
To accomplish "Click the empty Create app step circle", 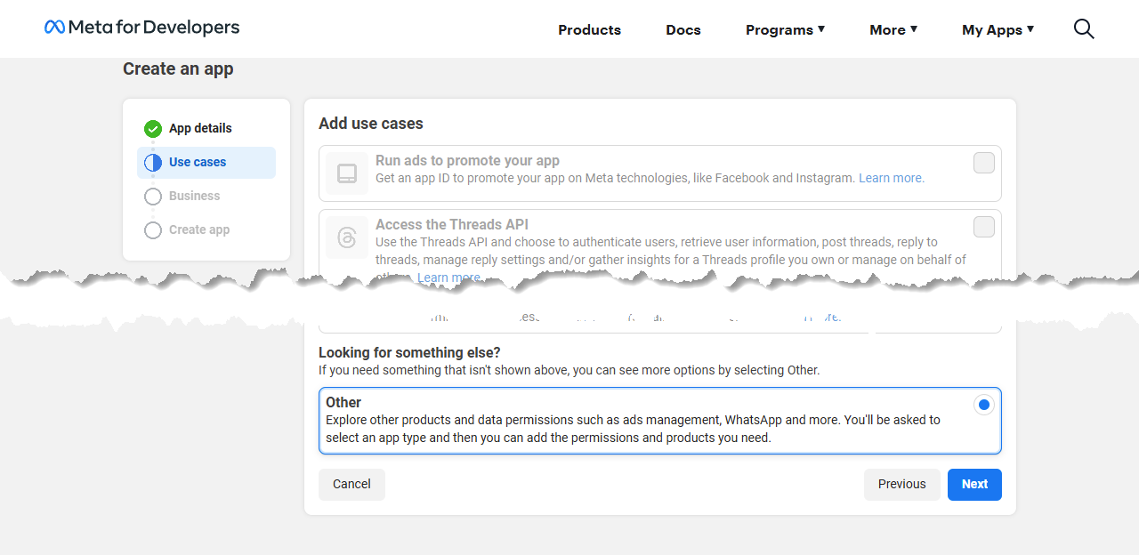I will point(153,230).
